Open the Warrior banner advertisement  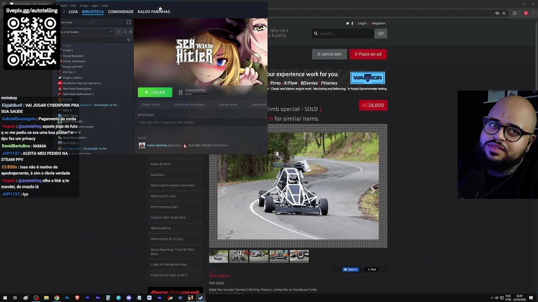tap(368, 78)
